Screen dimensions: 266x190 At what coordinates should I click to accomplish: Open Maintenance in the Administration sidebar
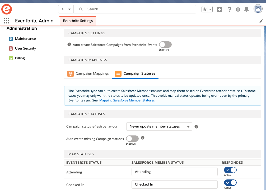(25, 38)
